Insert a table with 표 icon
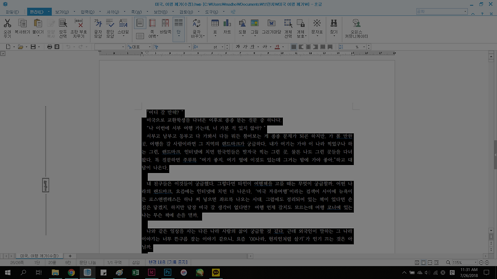 215,23
